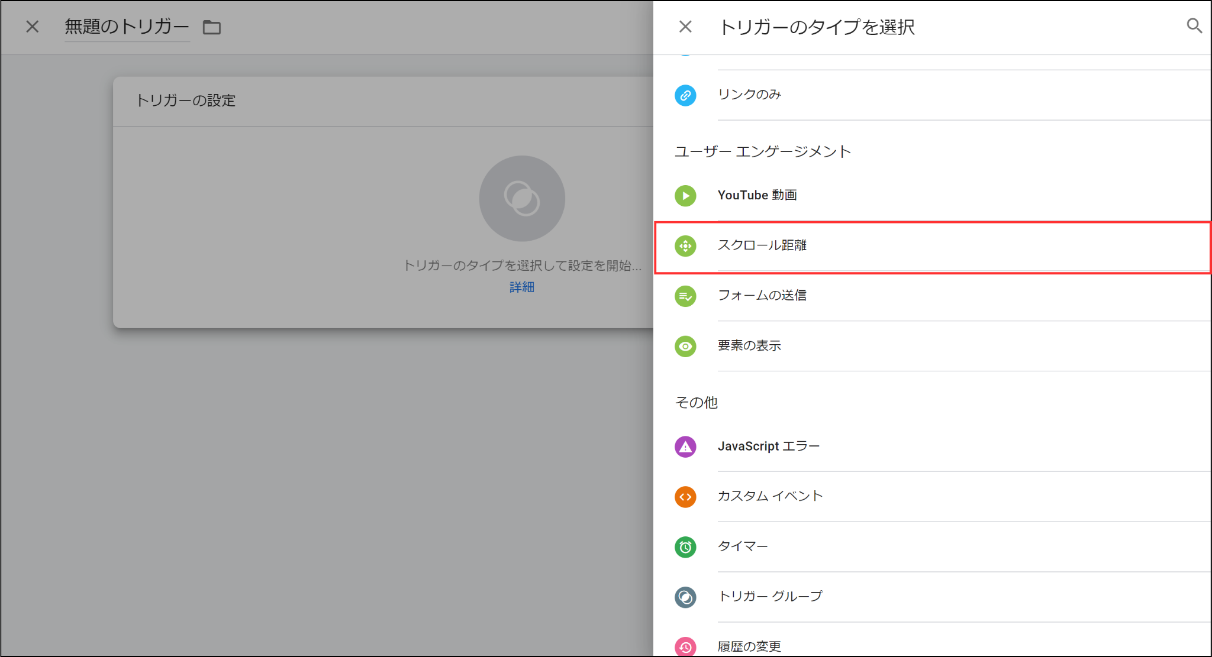Choose カスタム イベント trigger type
The image size is (1212, 657).
pos(933,497)
